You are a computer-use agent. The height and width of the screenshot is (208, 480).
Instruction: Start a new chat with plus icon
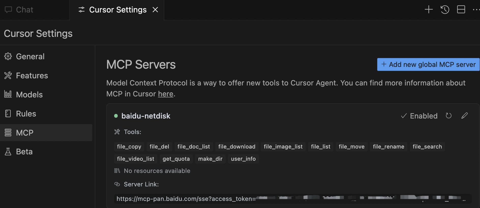click(x=429, y=9)
